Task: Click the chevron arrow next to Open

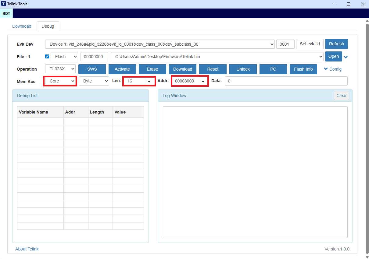Action: click(346, 57)
